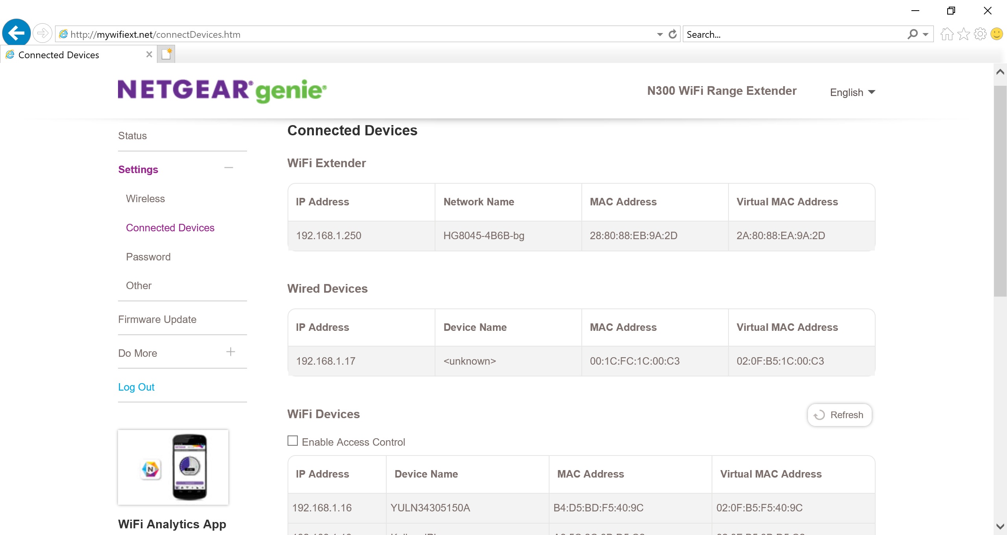The height and width of the screenshot is (535, 1007).
Task: Click the NETGEAR genie logo
Action: click(x=222, y=91)
